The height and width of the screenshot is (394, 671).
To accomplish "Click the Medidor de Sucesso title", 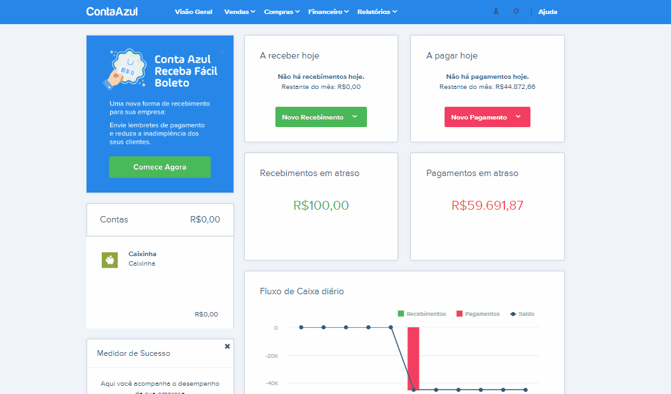I will tap(134, 353).
